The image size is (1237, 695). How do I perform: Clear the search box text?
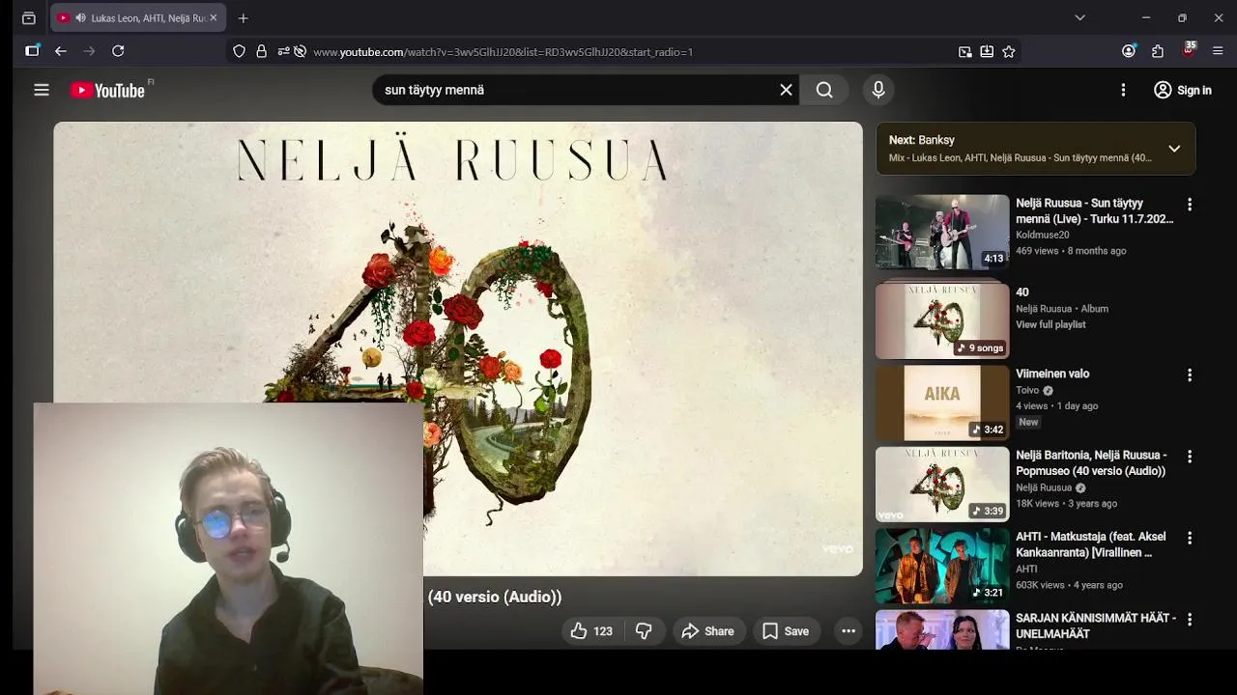point(786,90)
